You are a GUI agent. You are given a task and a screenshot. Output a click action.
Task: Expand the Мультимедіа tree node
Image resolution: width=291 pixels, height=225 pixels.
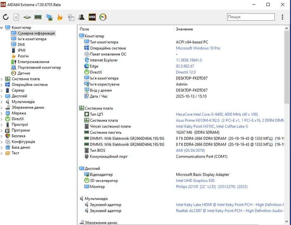tap(2, 102)
